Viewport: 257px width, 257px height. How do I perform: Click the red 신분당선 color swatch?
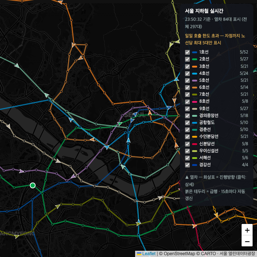195,144
